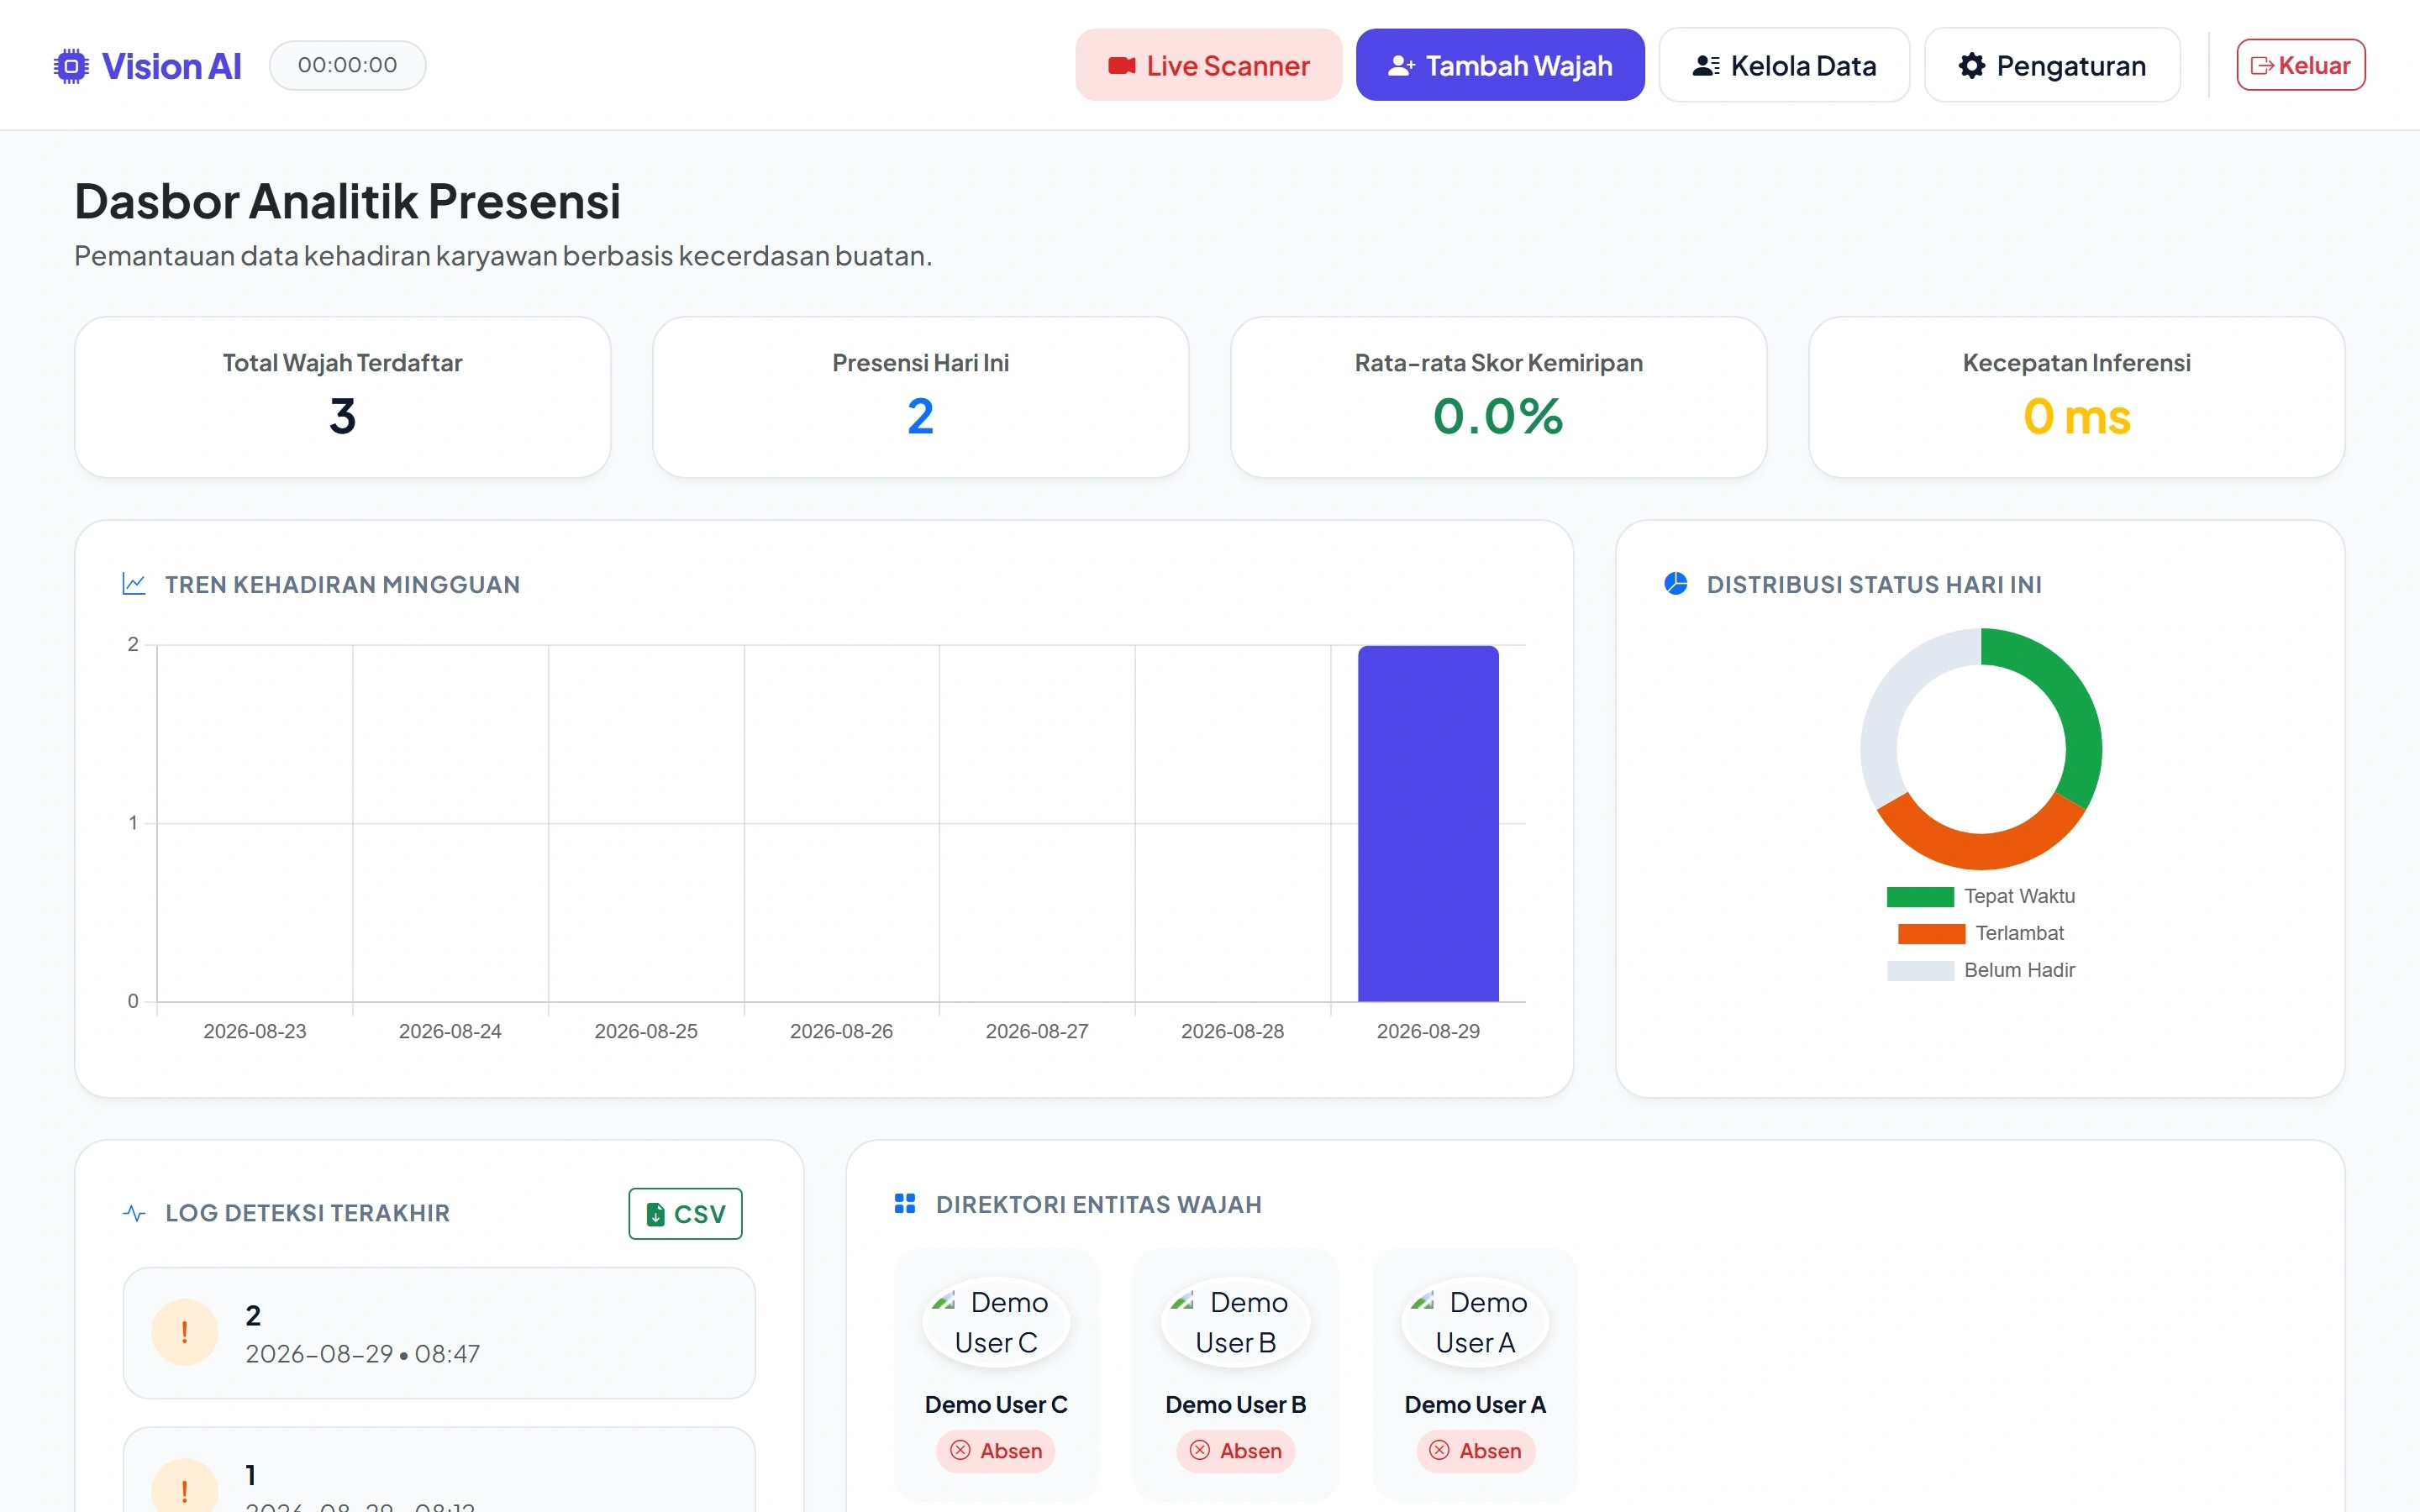Click the 2026-08-28 axis label
2420x1512 pixels.
pos(1232,1031)
